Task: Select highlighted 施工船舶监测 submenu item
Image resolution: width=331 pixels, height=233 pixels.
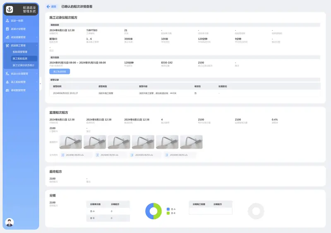Action: (x=24, y=58)
